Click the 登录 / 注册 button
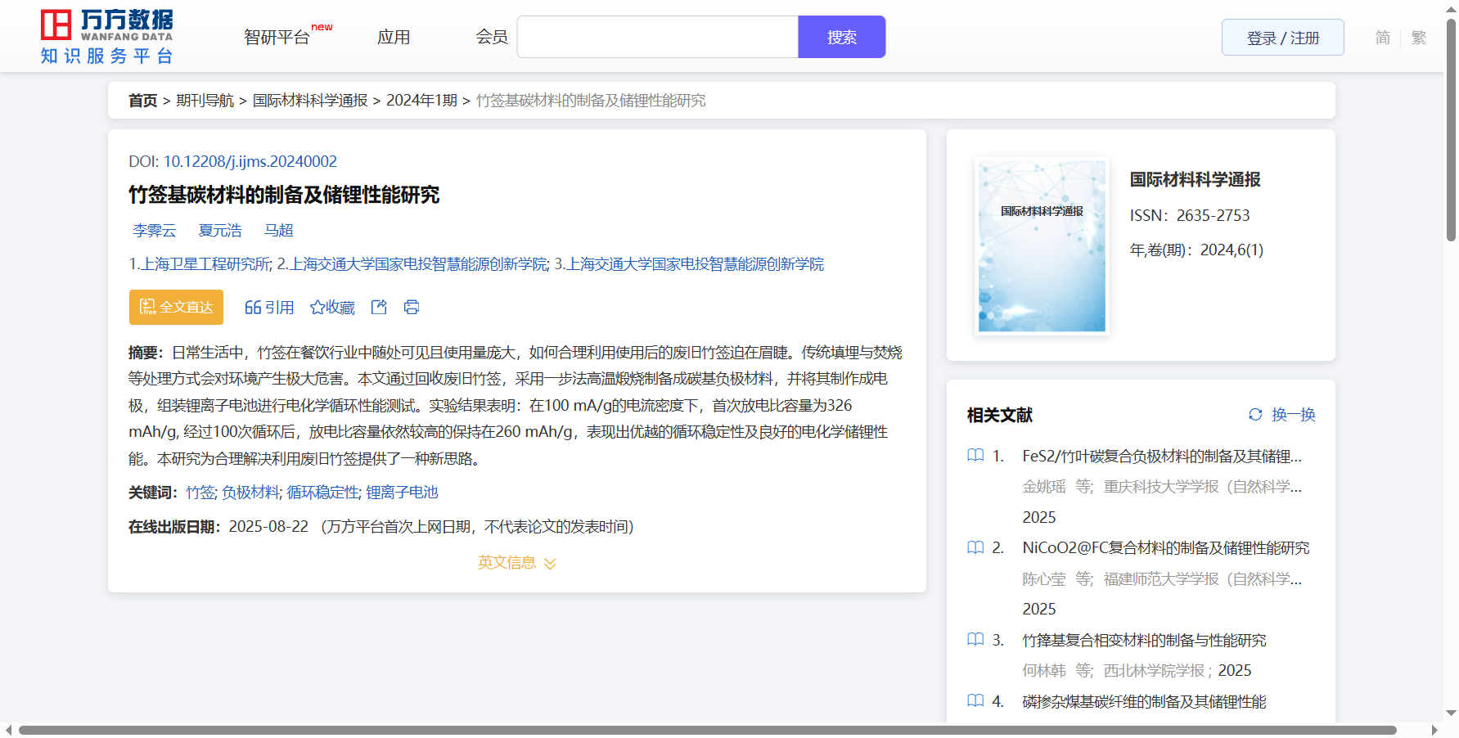Screen dimensions: 1459x738 tap(1282, 38)
